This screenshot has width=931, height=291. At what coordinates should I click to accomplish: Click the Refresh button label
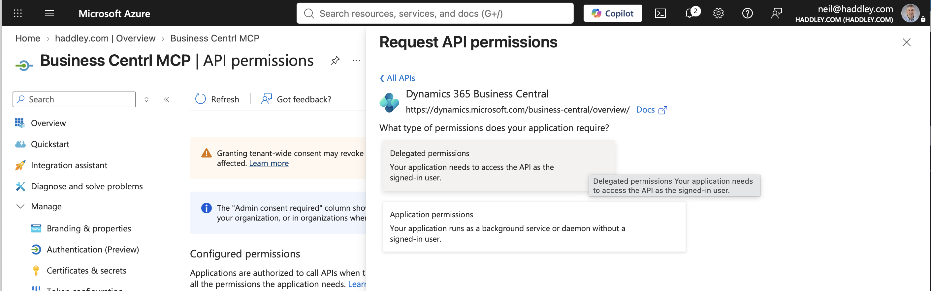[x=225, y=99]
